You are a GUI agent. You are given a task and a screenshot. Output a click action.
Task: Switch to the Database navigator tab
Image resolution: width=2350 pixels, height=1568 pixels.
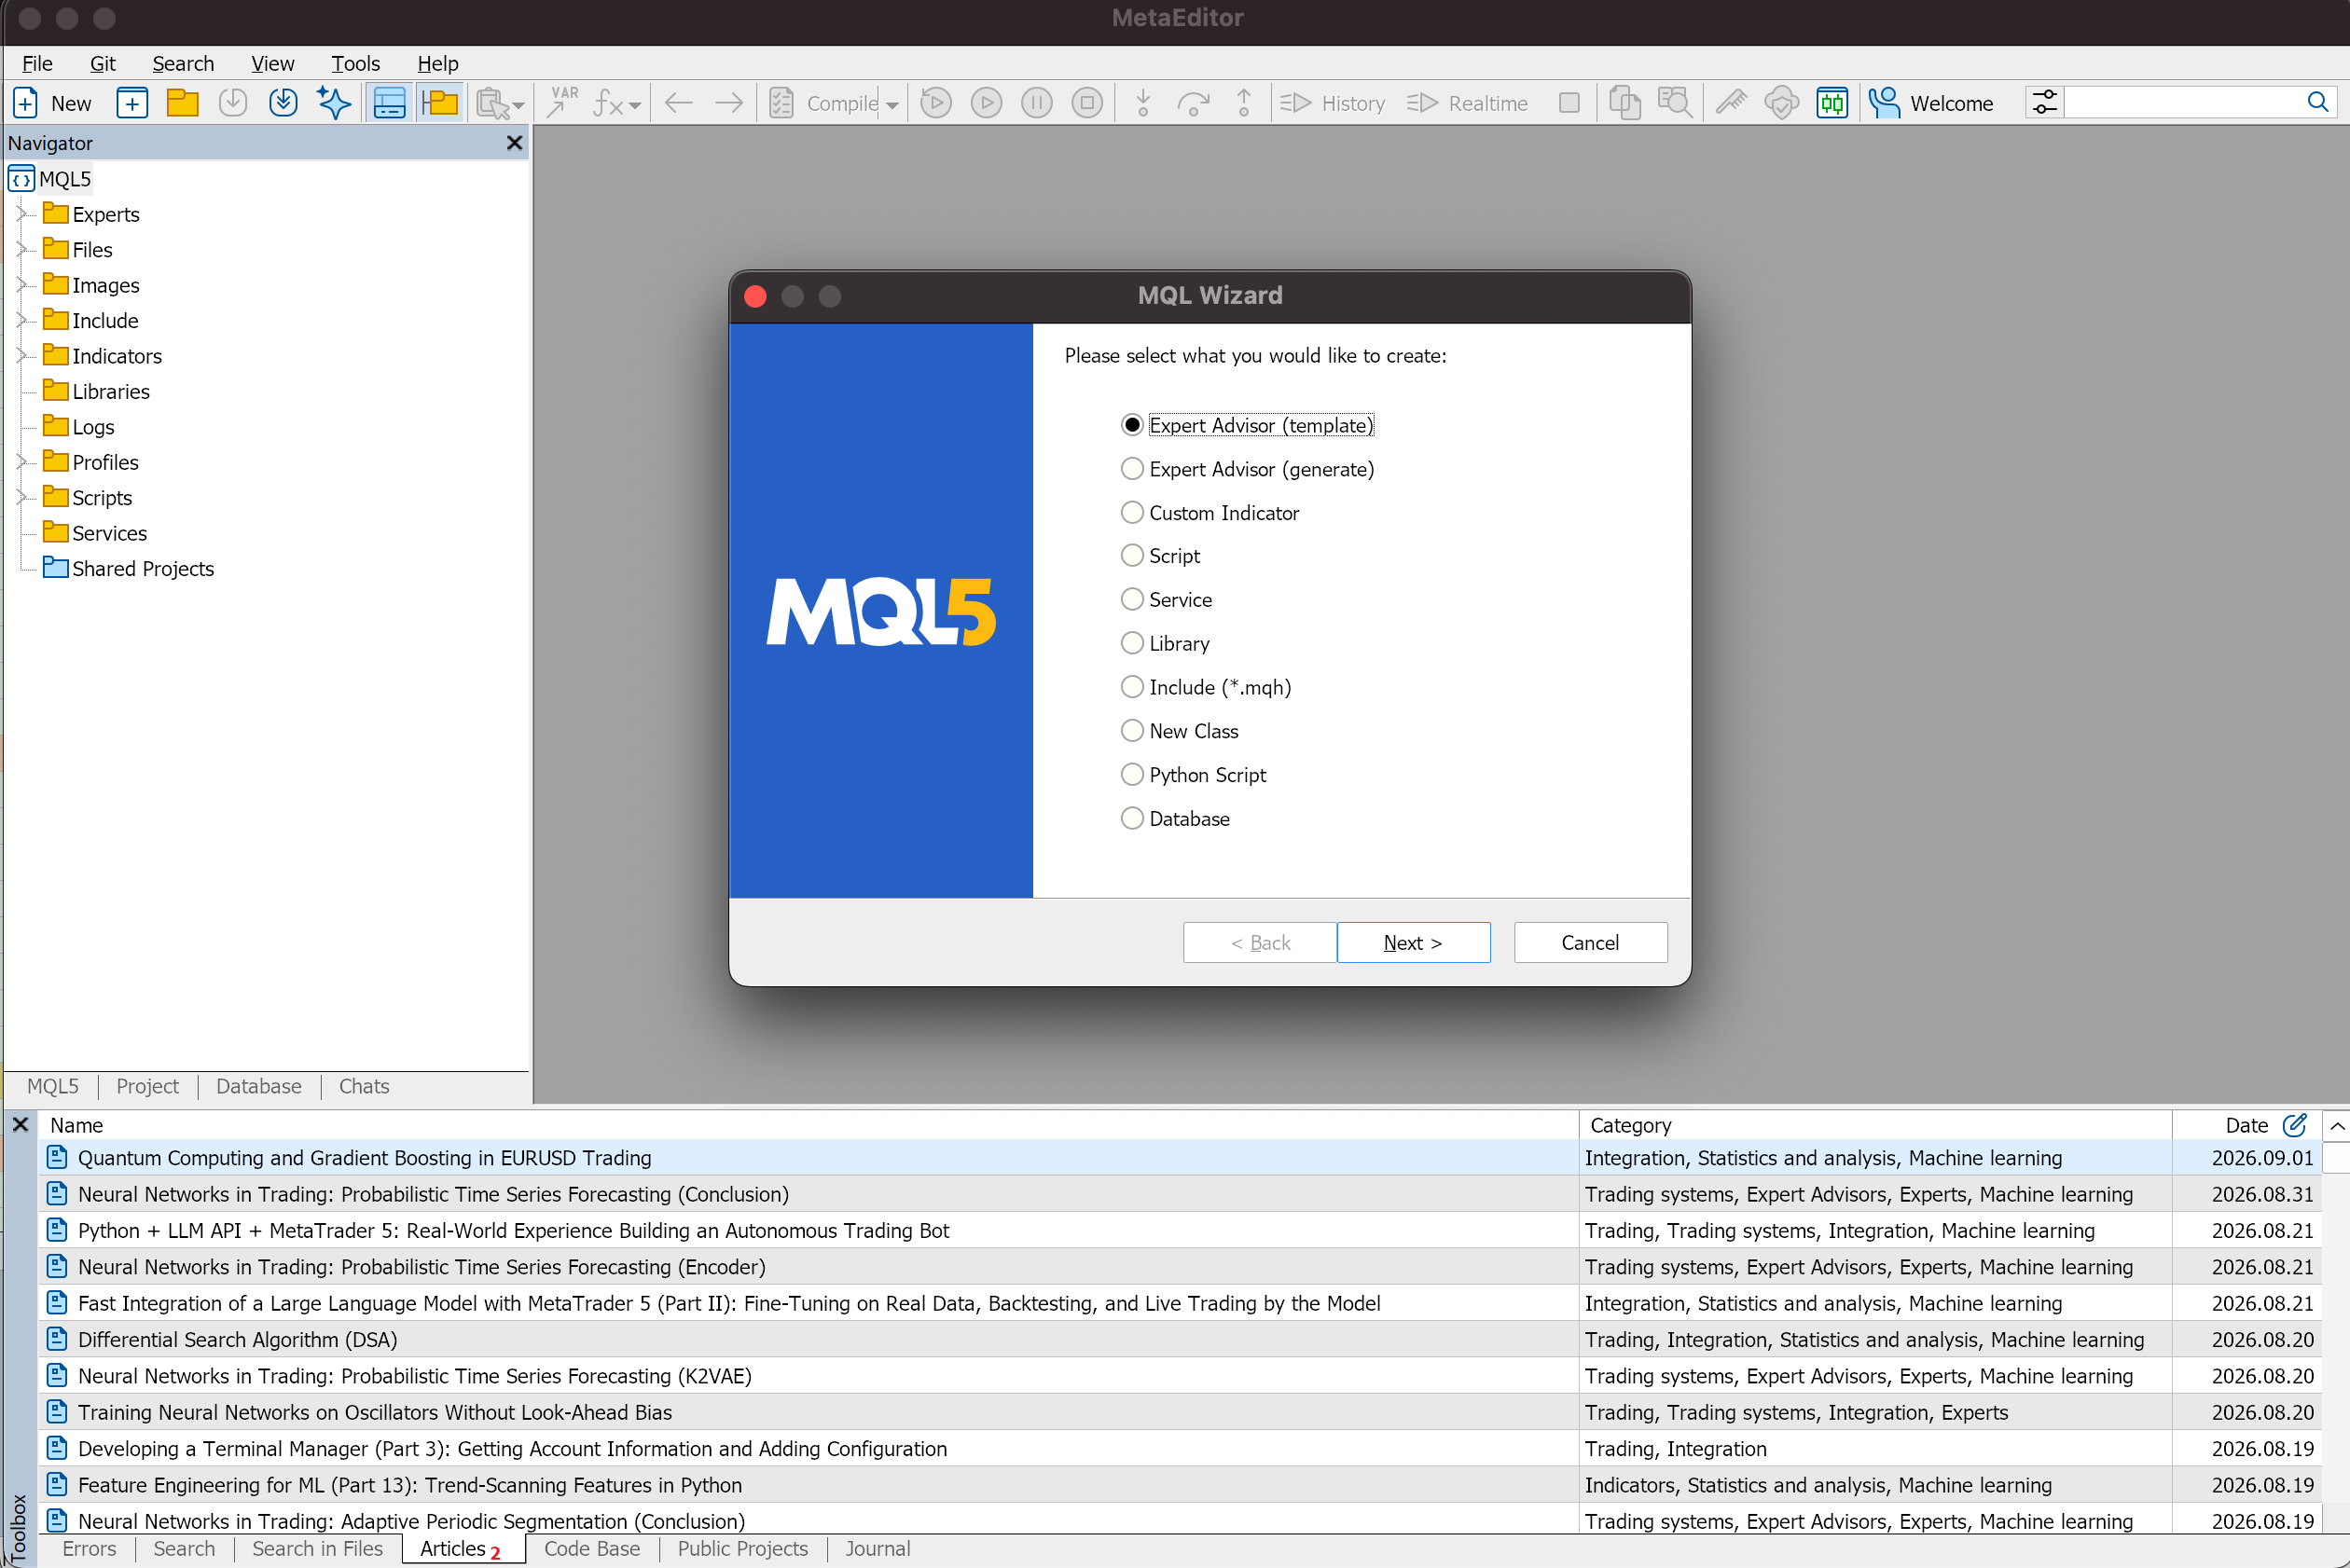pyautogui.click(x=258, y=1086)
